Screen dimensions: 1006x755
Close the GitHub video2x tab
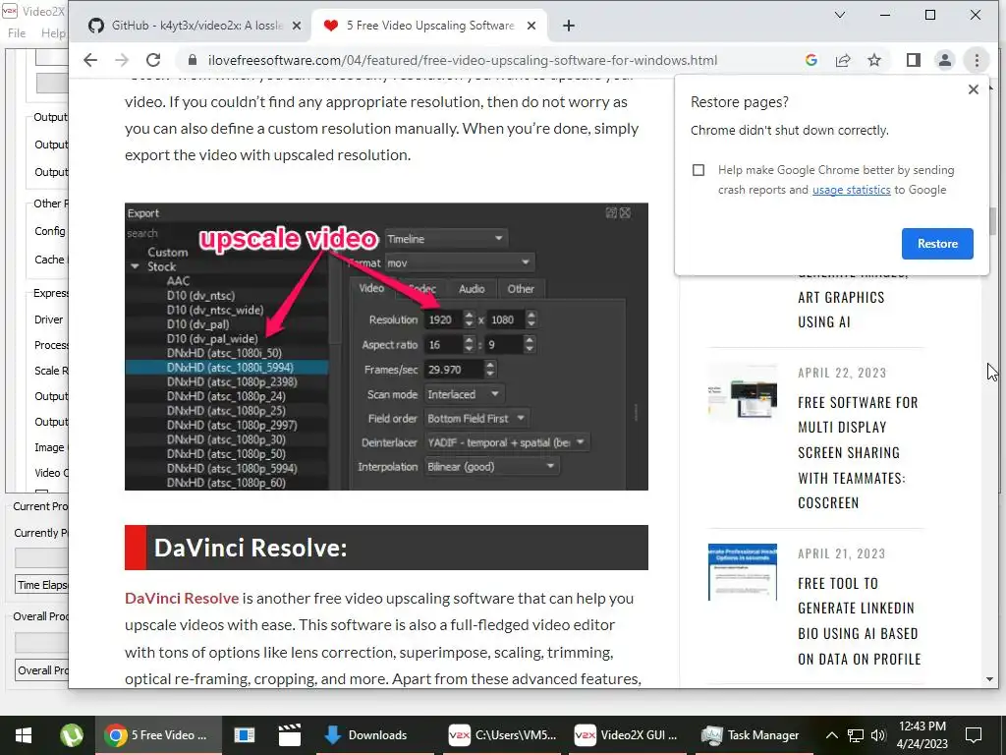click(x=297, y=26)
